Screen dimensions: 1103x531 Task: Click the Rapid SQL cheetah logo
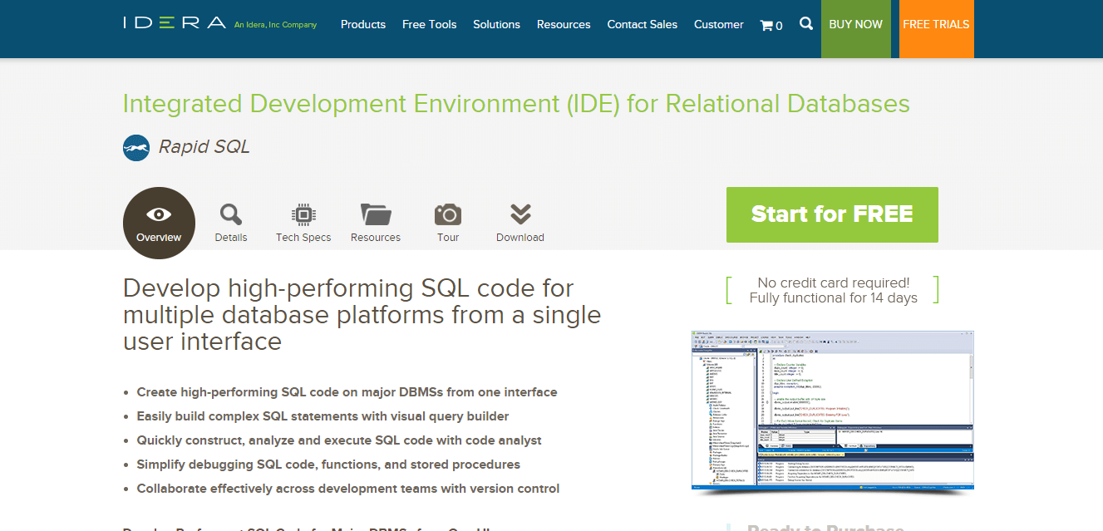click(x=136, y=147)
